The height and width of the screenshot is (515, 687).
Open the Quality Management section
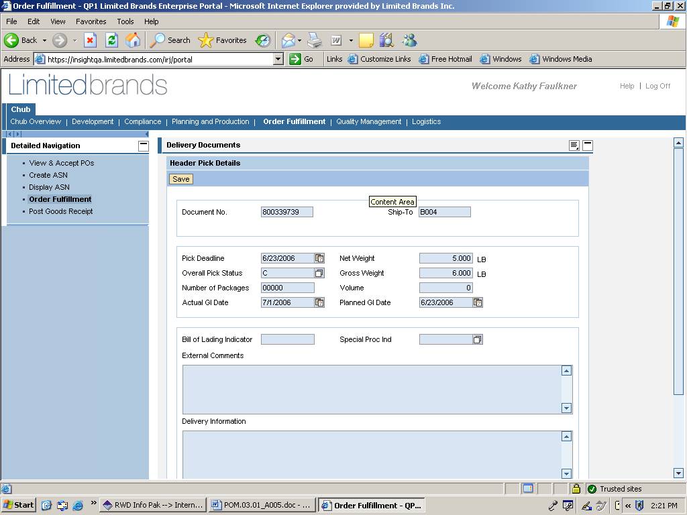point(369,122)
